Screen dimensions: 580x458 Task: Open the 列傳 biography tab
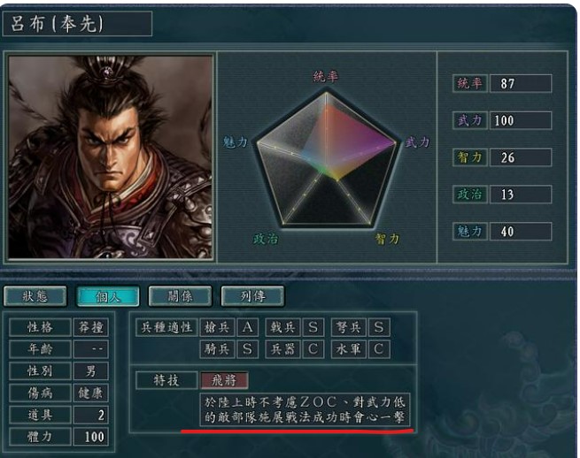(252, 296)
